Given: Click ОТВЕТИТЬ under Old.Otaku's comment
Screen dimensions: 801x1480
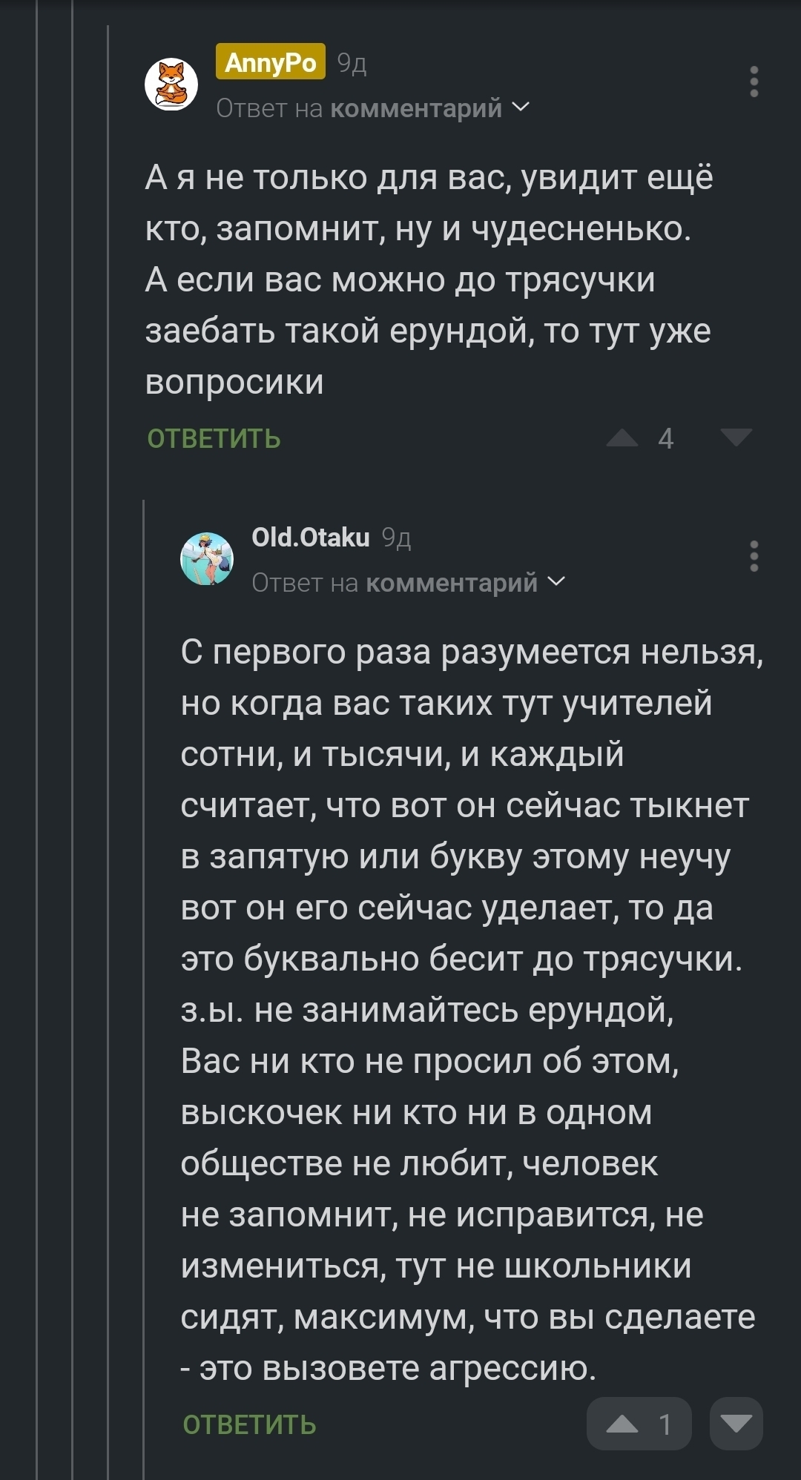Looking at the screenshot, I should [x=249, y=1425].
